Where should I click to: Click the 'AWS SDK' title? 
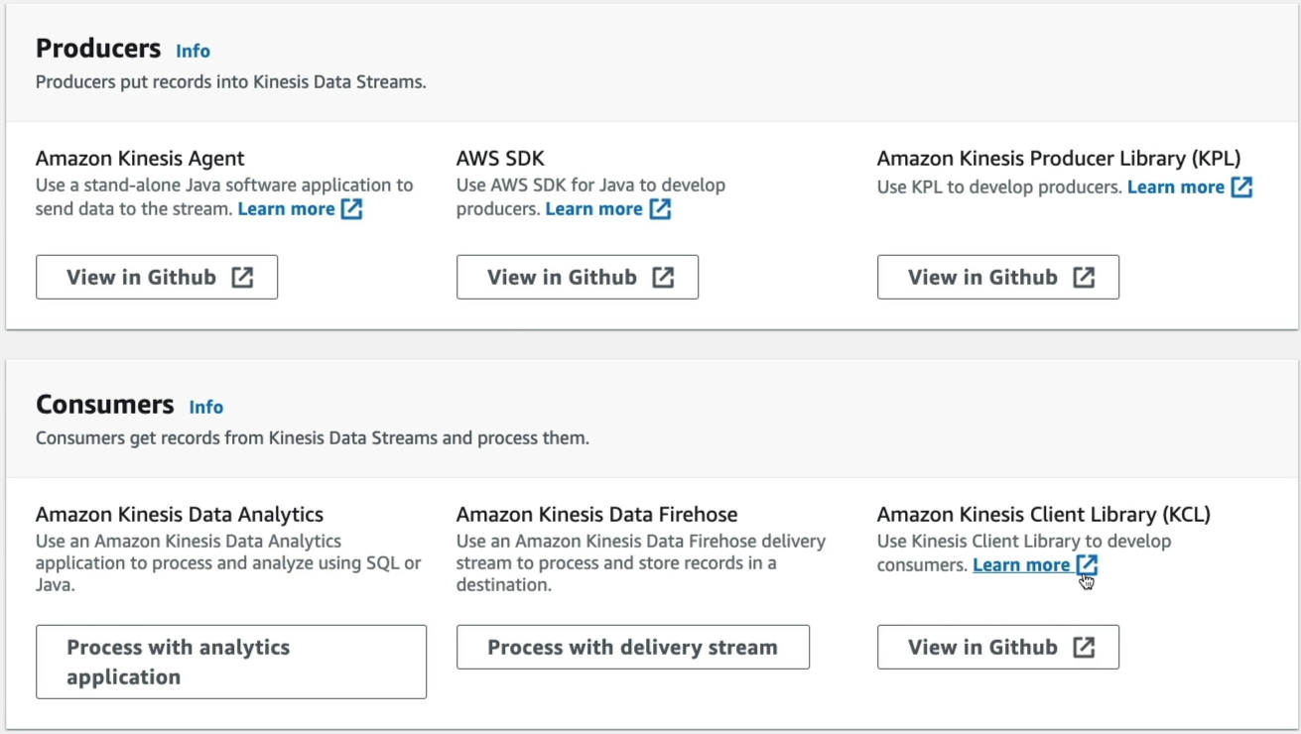(500, 159)
